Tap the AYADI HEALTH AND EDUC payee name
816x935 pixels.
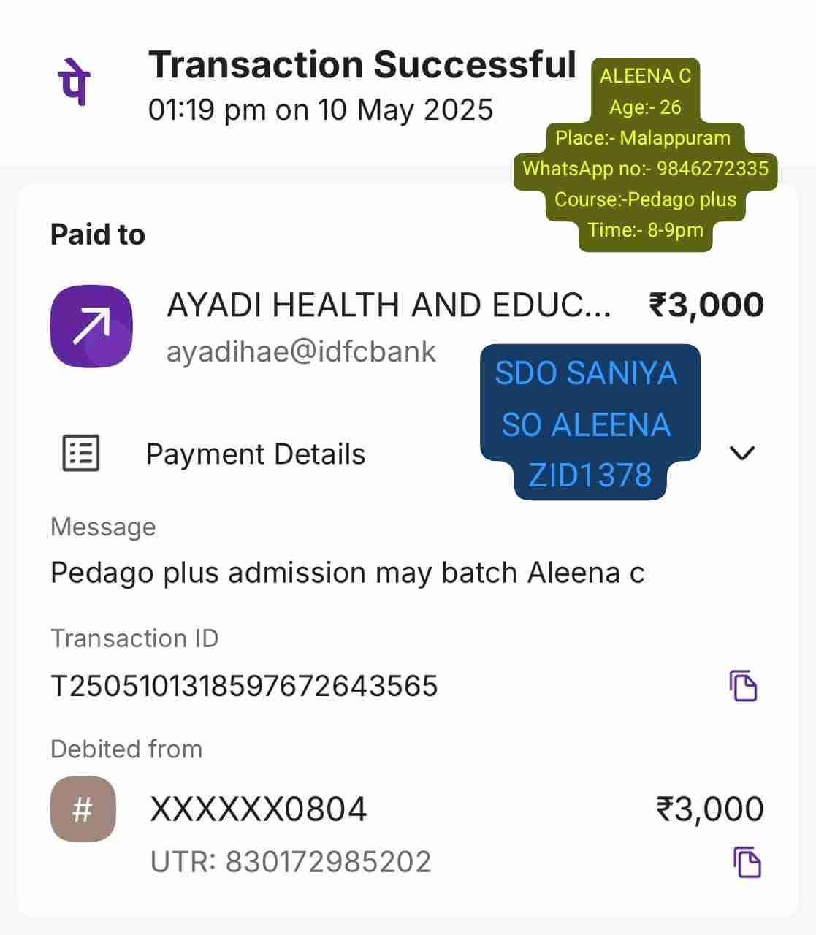(389, 305)
